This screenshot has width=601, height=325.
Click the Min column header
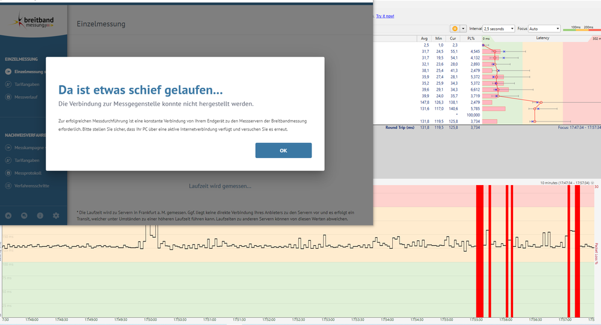click(x=439, y=38)
